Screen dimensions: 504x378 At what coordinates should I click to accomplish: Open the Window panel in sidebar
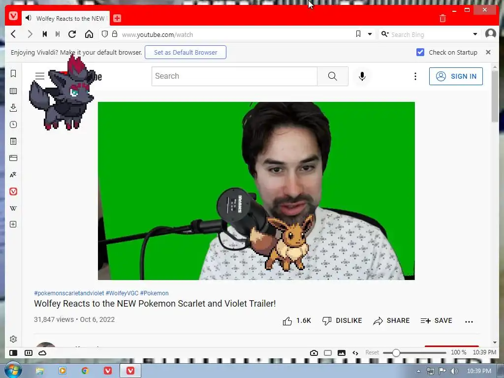tap(13, 158)
